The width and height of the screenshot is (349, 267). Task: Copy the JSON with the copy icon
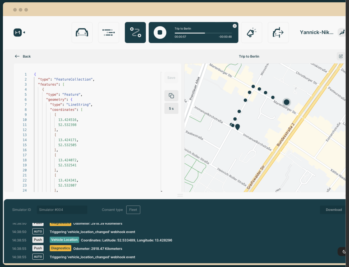coord(171,96)
